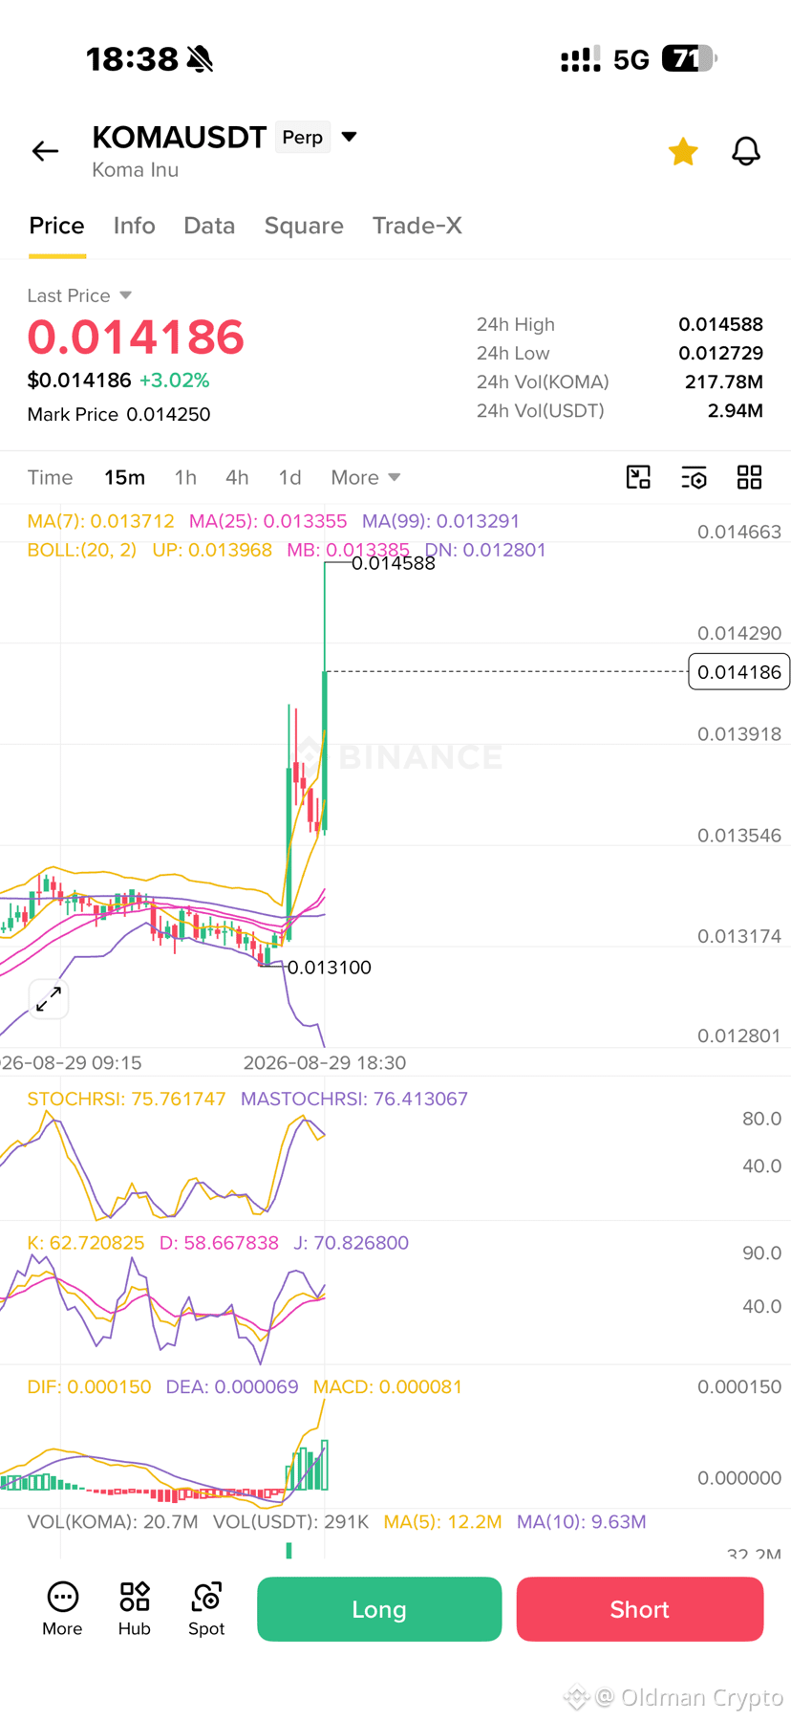Select the 15m chart interval

tap(124, 477)
